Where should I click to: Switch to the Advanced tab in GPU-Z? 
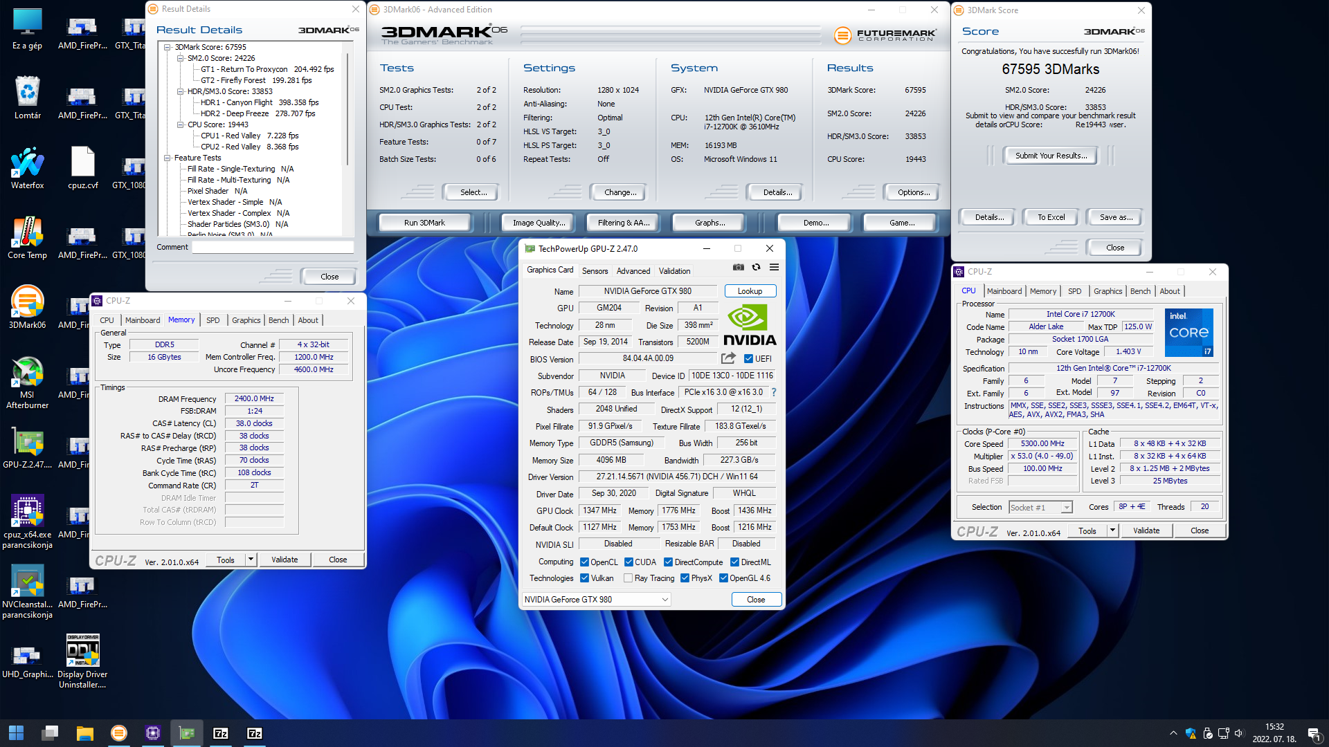point(633,270)
